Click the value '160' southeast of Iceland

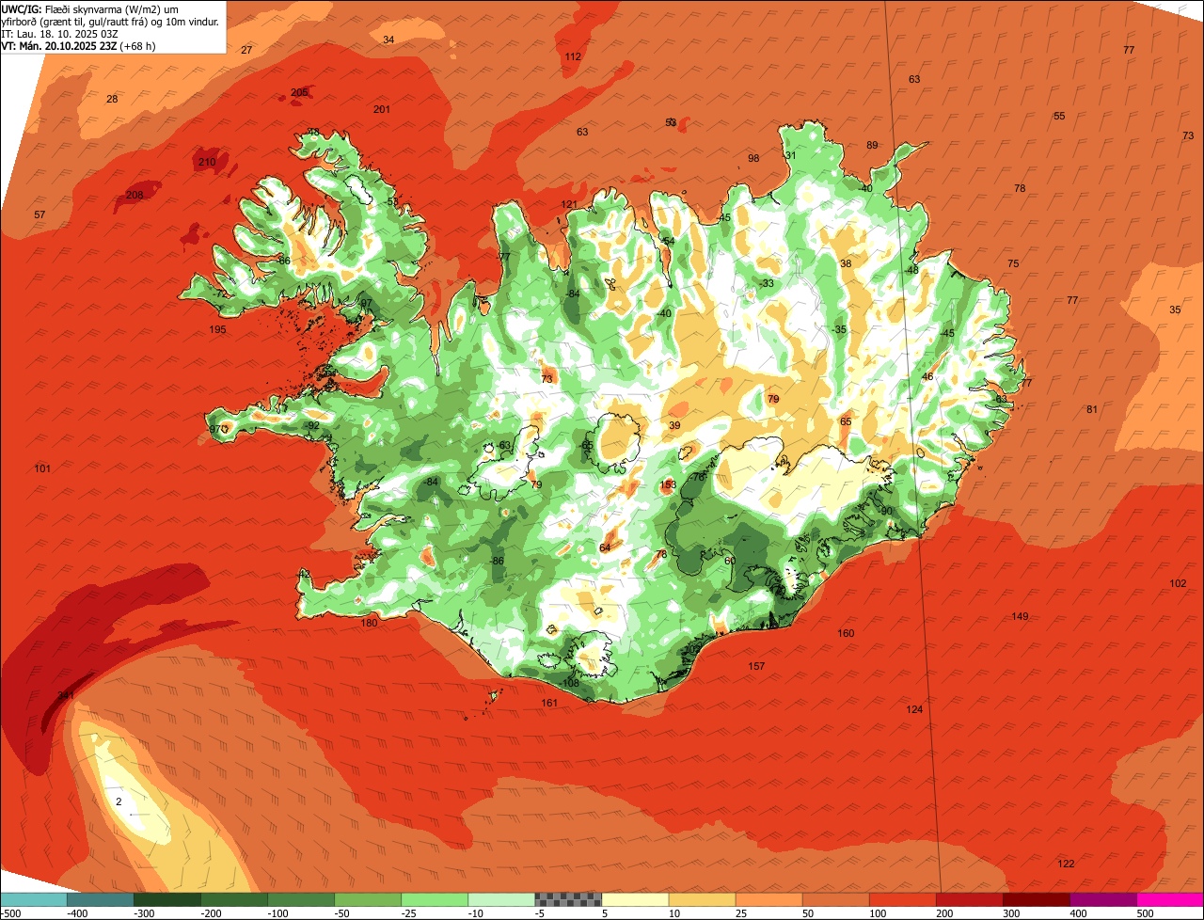click(x=846, y=633)
